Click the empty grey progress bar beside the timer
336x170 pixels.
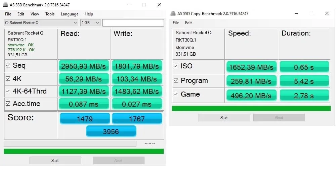(70, 144)
